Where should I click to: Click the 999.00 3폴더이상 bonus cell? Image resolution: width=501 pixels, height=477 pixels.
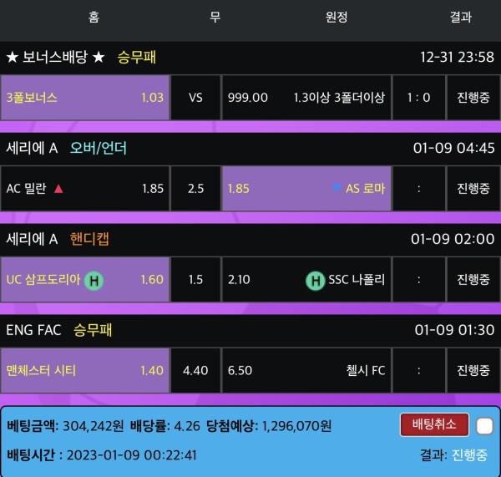(306, 98)
